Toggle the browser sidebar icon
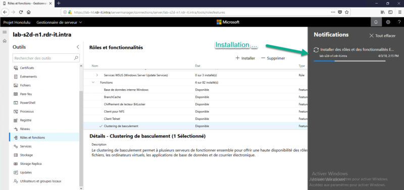 390,12
